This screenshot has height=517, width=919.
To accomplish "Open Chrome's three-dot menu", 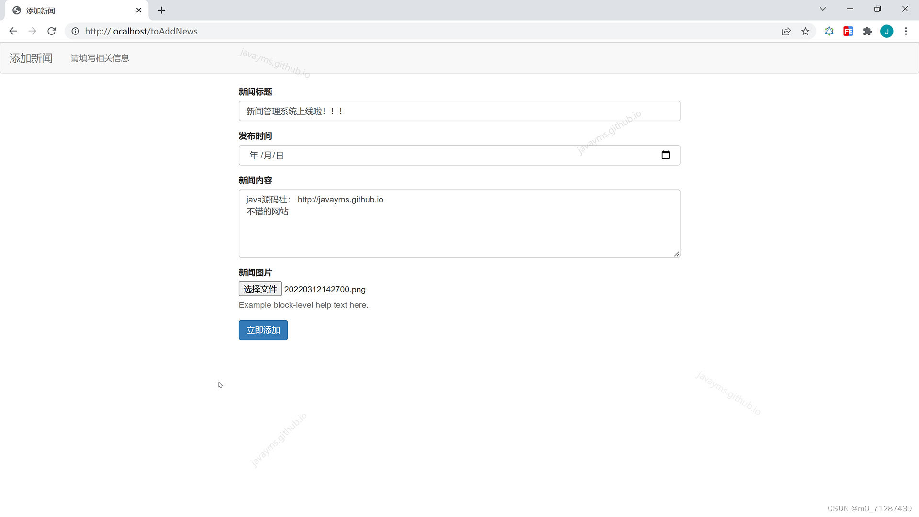I will 906,31.
